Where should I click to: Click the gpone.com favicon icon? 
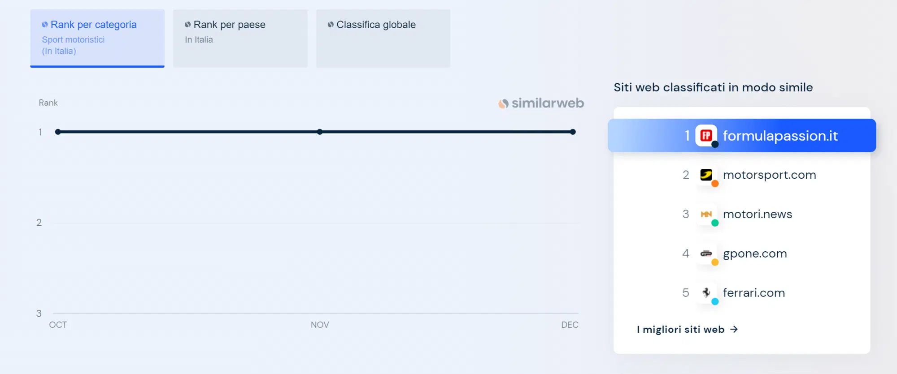(x=706, y=254)
